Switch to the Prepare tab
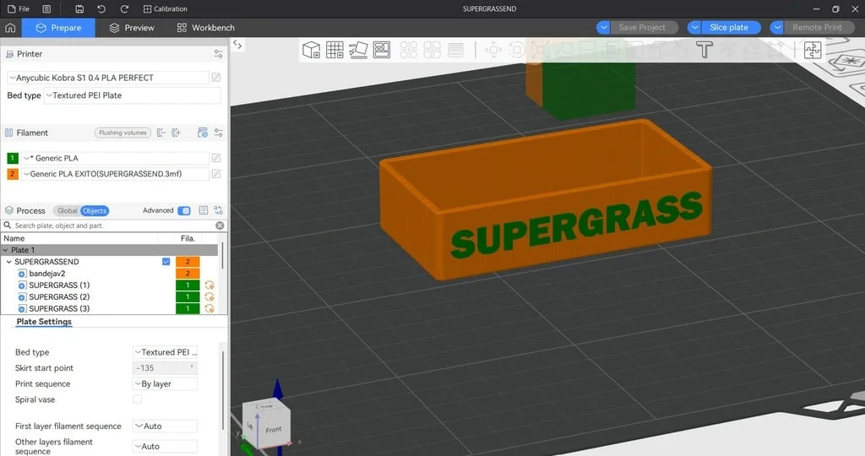Image resolution: width=865 pixels, height=456 pixels. pyautogui.click(x=58, y=28)
